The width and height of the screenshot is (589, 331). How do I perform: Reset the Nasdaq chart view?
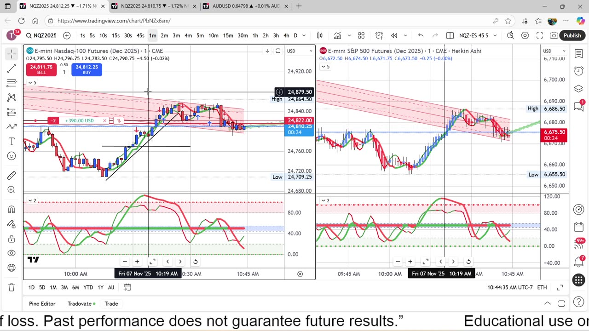195,262
